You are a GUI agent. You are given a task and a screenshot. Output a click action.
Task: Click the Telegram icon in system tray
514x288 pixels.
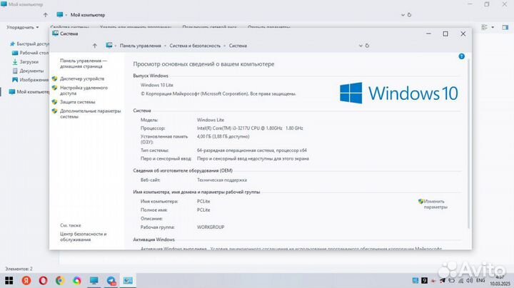point(443,280)
